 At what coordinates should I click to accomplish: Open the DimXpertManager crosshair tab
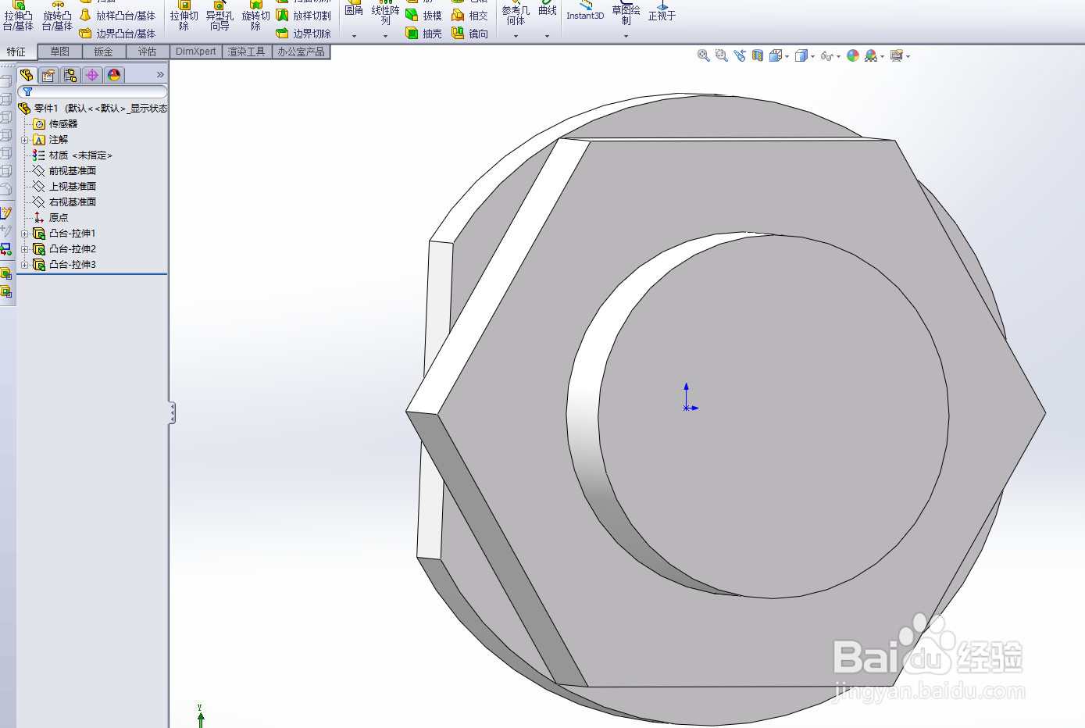click(x=92, y=75)
